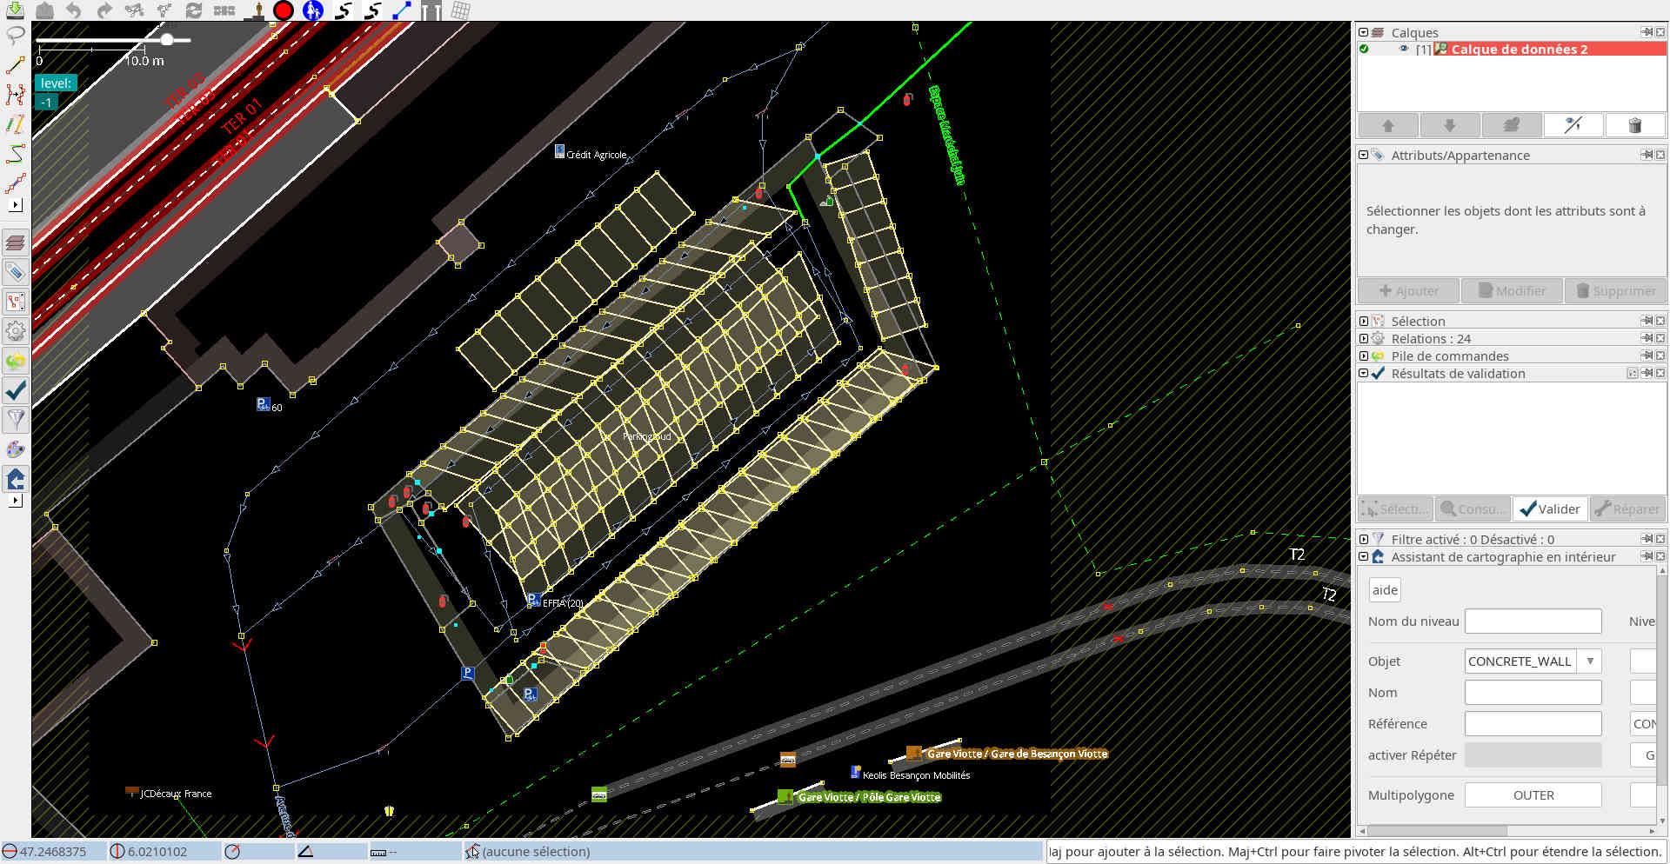Expand the Relations : 24 panel
The height and width of the screenshot is (864, 1670).
click(1364, 339)
